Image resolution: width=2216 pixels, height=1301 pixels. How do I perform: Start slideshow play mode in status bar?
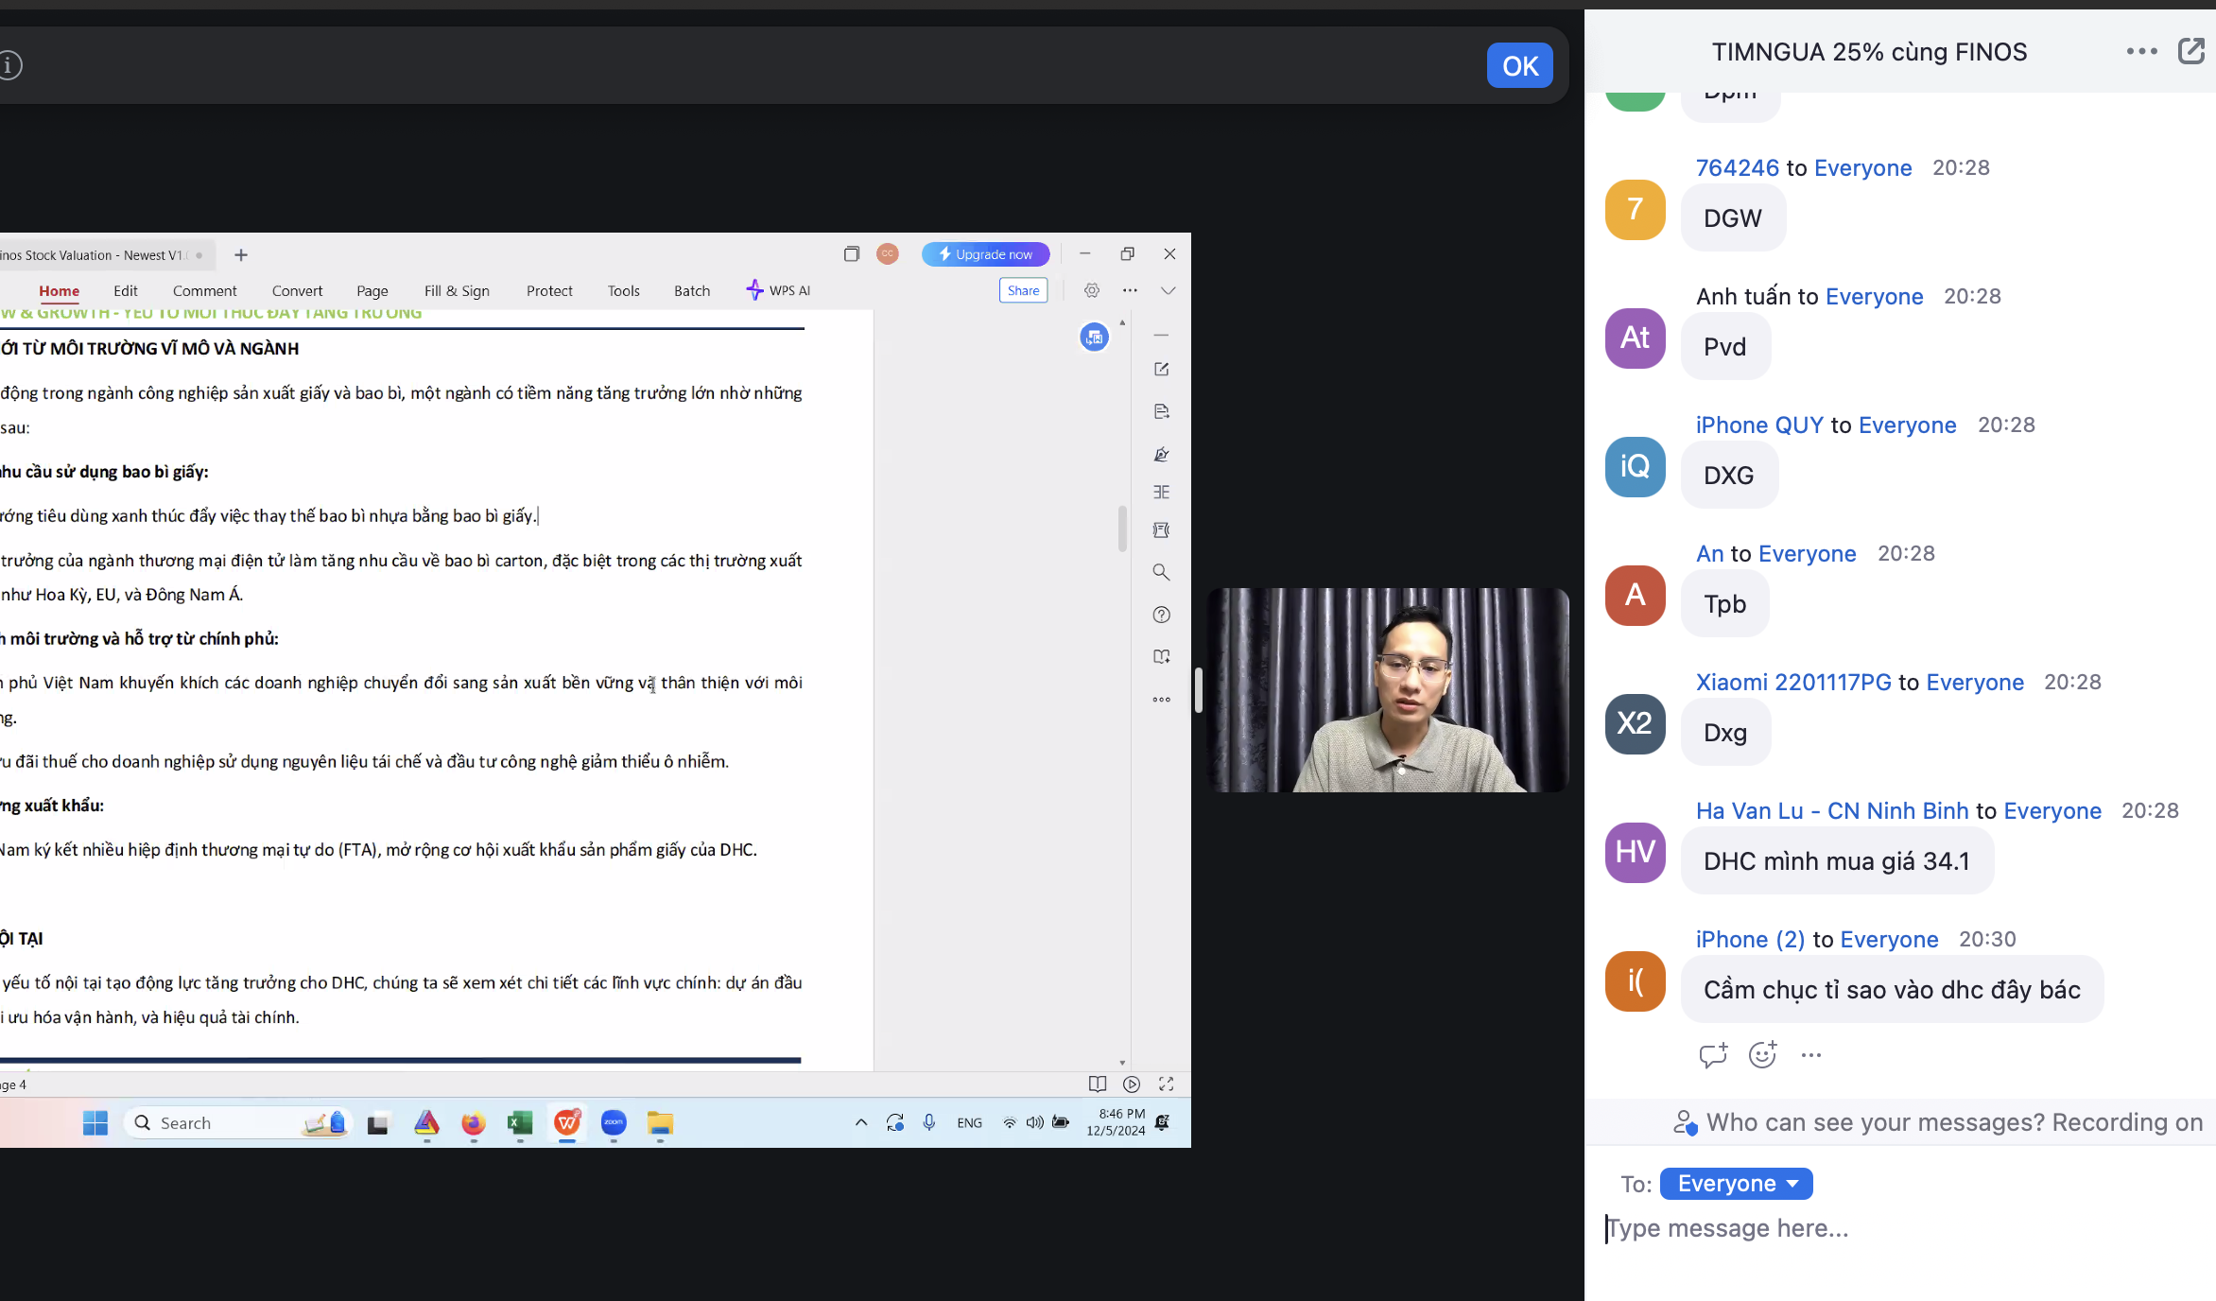coord(1131,1084)
